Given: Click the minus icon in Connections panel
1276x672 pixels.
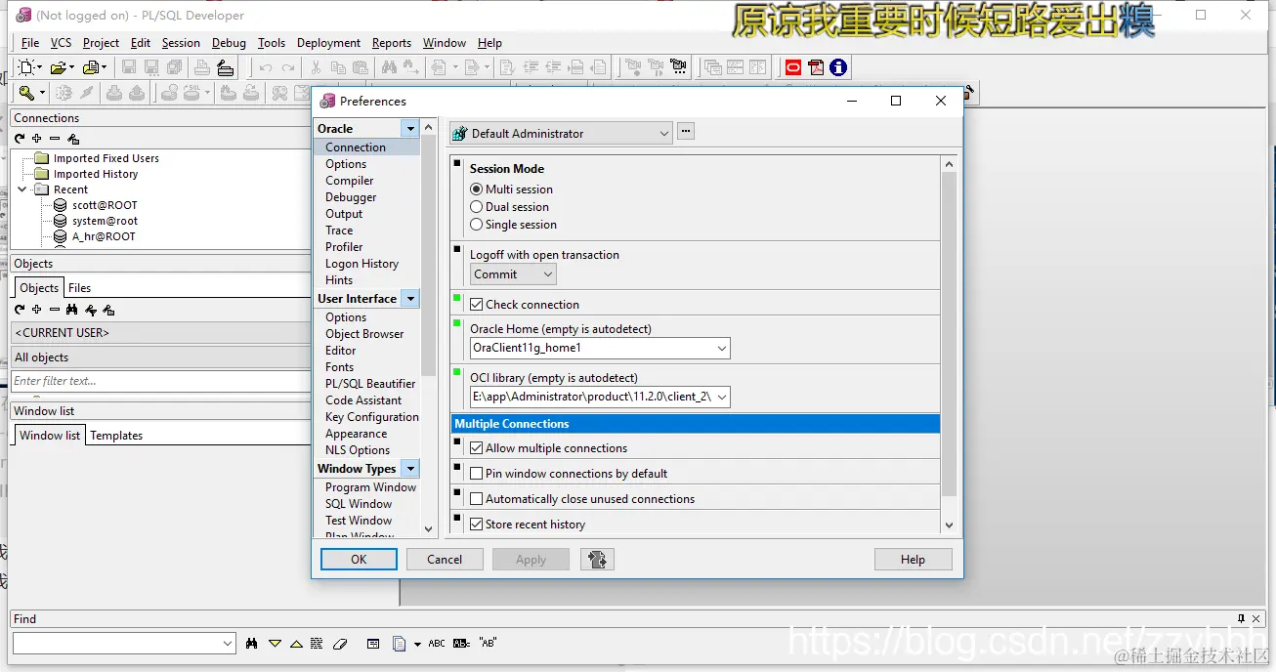Looking at the screenshot, I should pyautogui.click(x=55, y=139).
